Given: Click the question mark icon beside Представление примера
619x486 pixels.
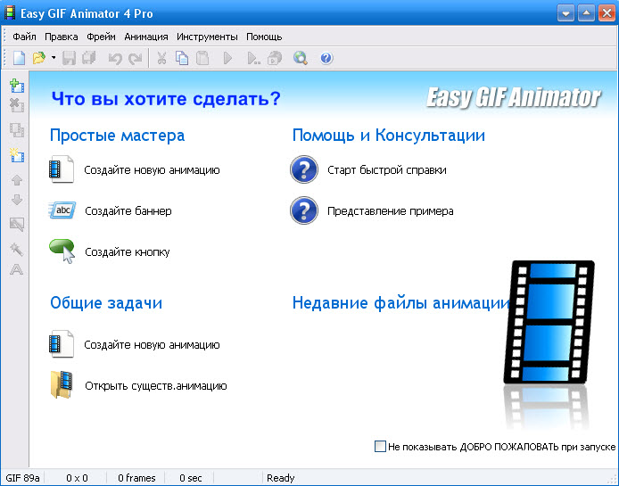Looking at the screenshot, I should point(304,210).
